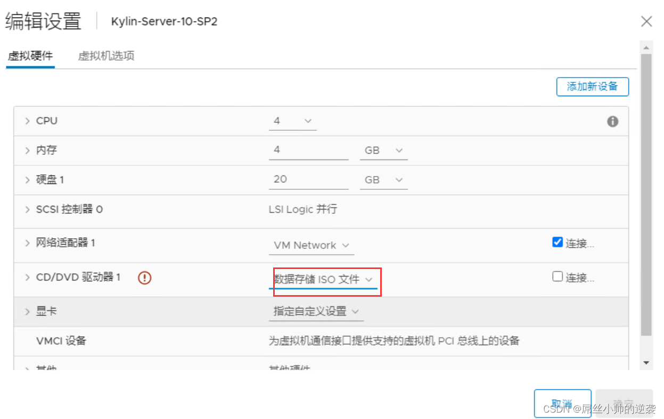Enable the CD/DVD drive connect checkbox
Image resolution: width=664 pixels, height=419 pixels.
point(558,276)
